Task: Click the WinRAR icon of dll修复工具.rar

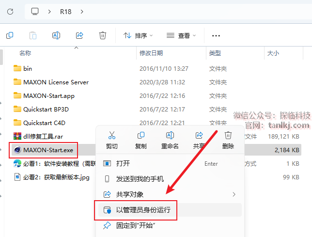Action: [x=17, y=136]
